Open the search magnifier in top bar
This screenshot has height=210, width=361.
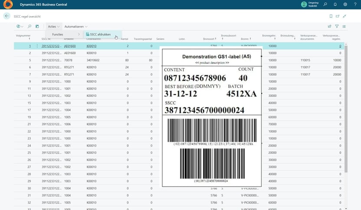[x=325, y=4]
